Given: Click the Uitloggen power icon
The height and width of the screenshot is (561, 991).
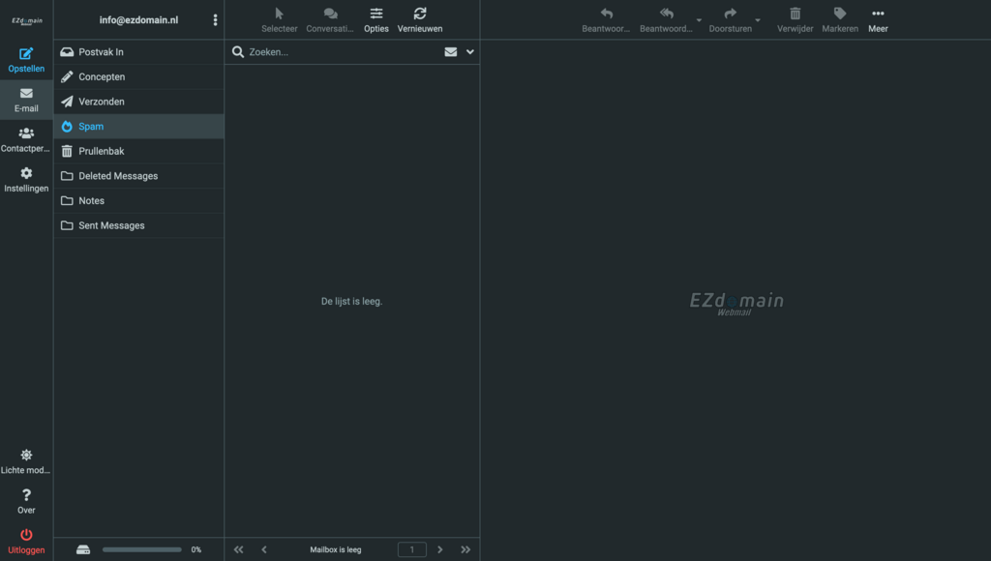Looking at the screenshot, I should pyautogui.click(x=26, y=535).
